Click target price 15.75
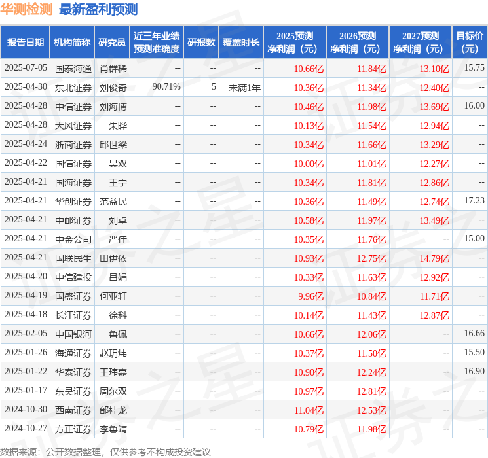 (x=474, y=68)
